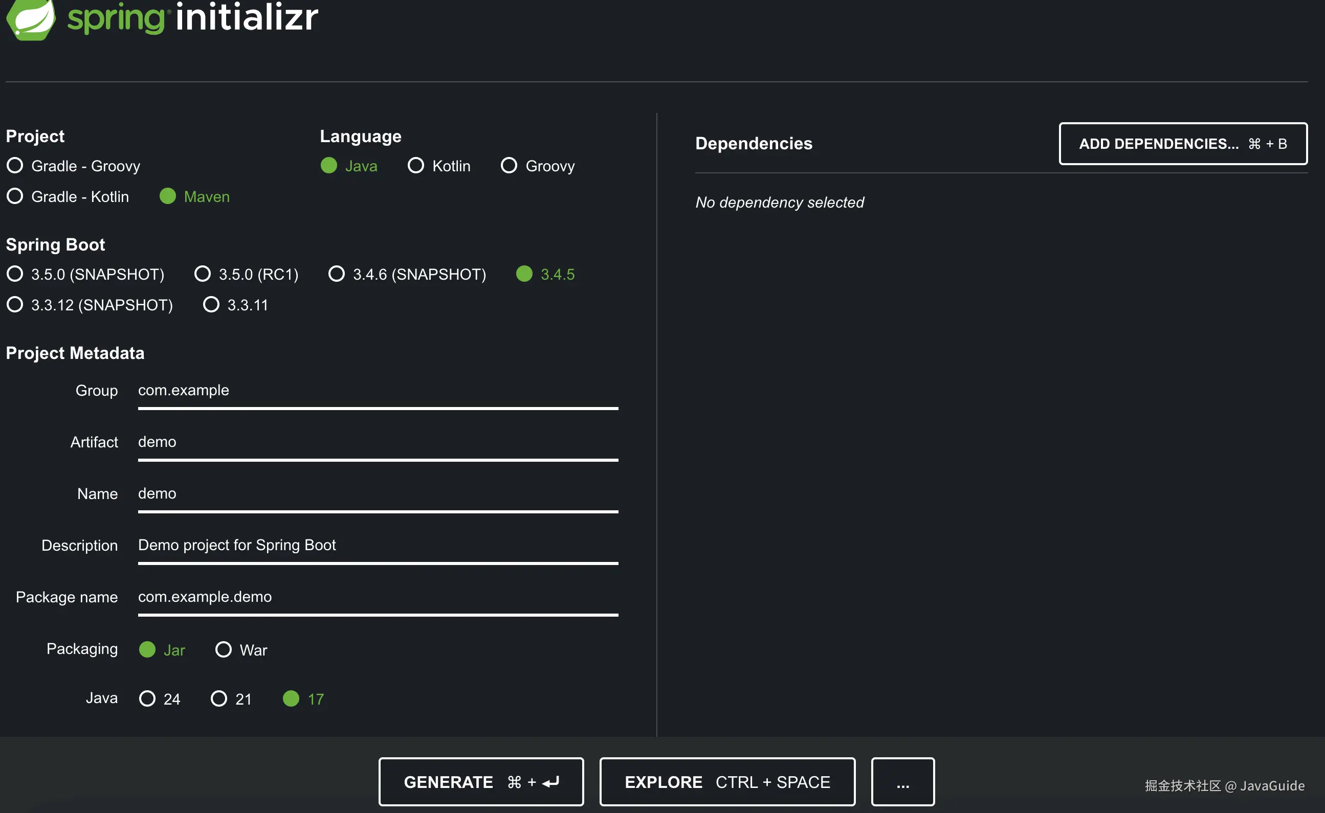This screenshot has width=1325, height=813.
Task: Select Spring Boot 3.3.11 version
Action: (x=211, y=305)
